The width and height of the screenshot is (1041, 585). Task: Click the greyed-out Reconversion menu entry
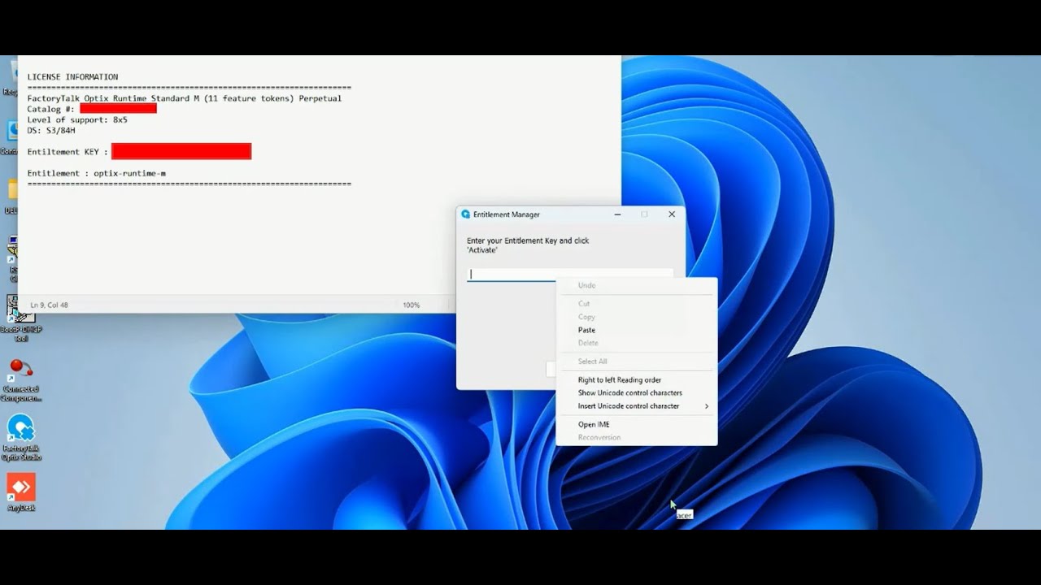tap(599, 437)
